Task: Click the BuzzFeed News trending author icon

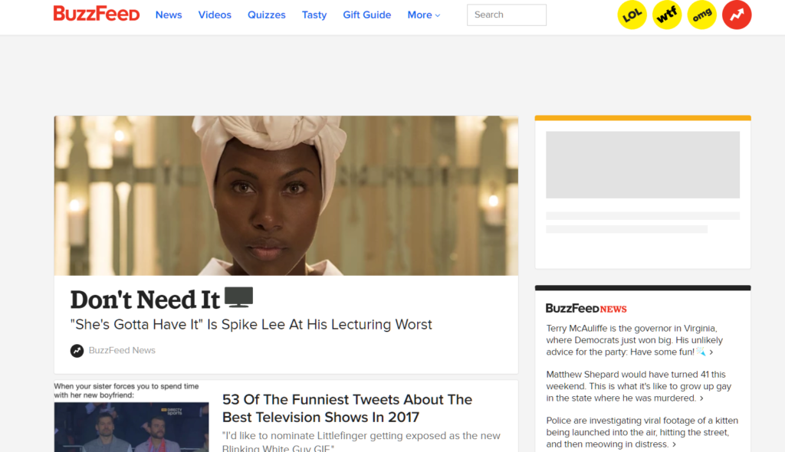Action: tap(77, 351)
